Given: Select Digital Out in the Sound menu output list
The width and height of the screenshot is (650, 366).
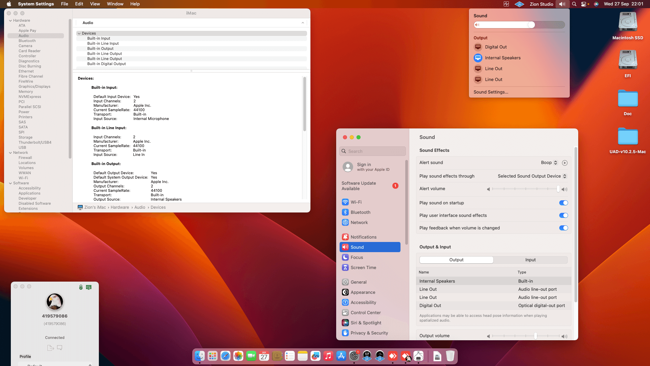Looking at the screenshot, I should pyautogui.click(x=519, y=47).
